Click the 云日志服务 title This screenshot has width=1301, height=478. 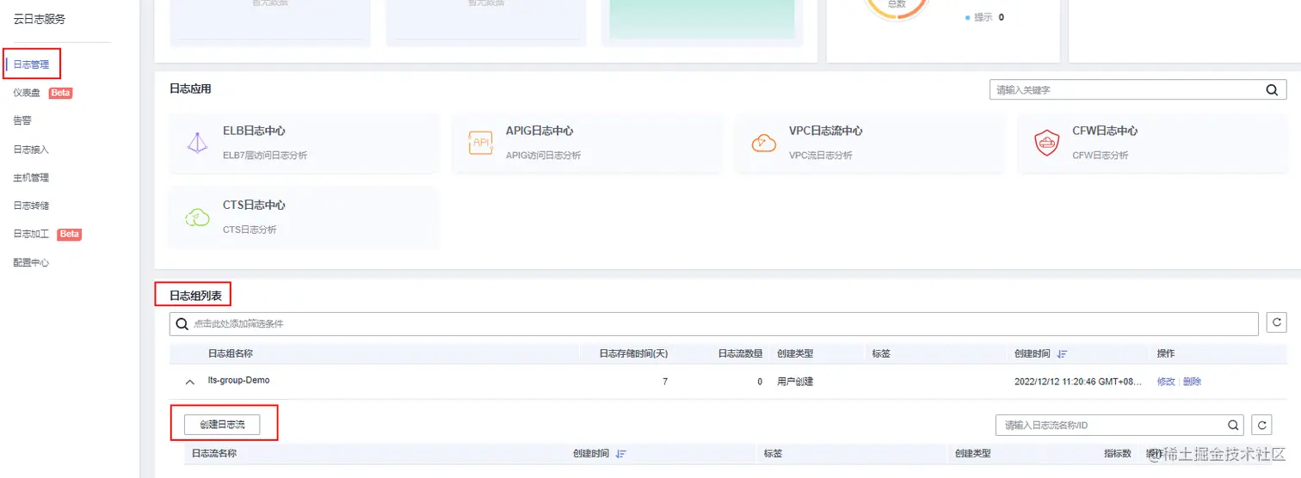coord(40,19)
